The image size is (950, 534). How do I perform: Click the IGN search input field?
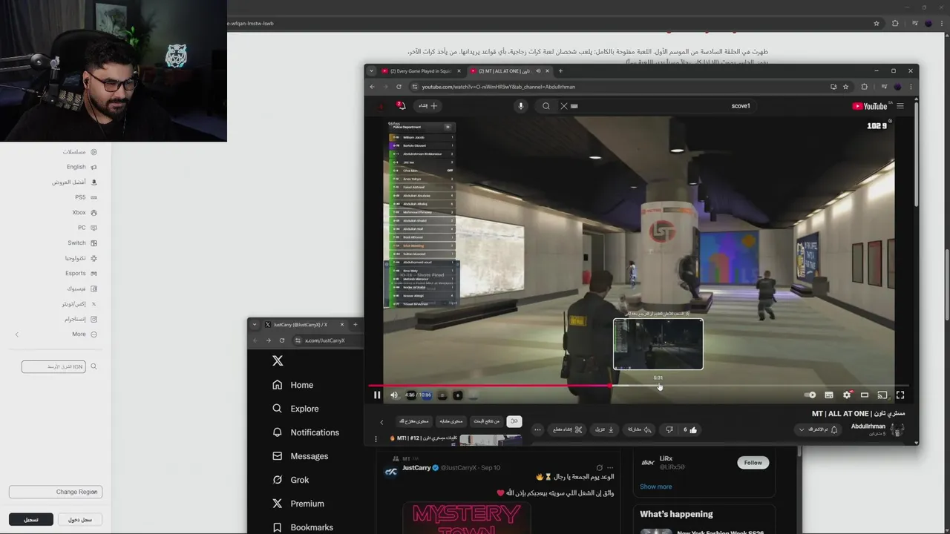tap(53, 366)
